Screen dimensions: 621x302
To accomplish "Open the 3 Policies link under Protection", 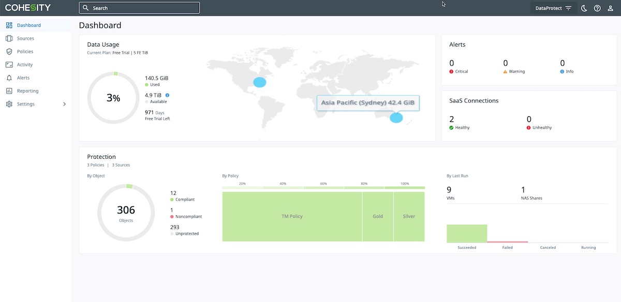I will (96, 164).
